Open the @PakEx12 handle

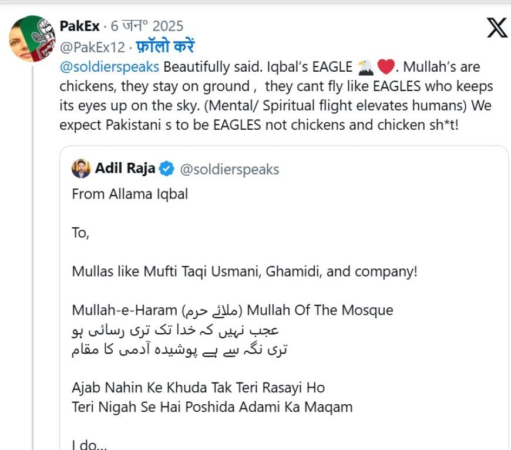(x=92, y=47)
